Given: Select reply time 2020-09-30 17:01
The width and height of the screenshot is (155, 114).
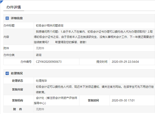Looking at the screenshot, I should coord(123,100).
